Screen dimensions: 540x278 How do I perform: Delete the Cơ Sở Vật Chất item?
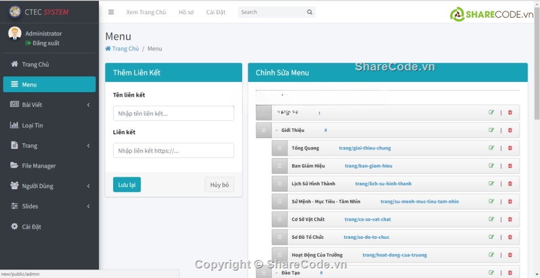pyautogui.click(x=510, y=219)
